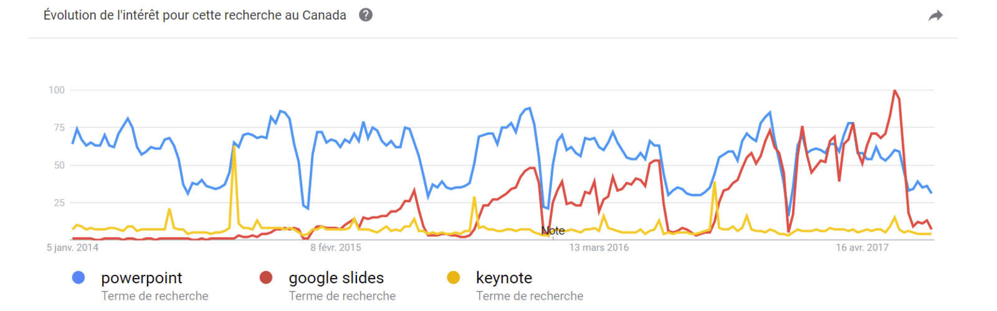
Task: Click the chart title about Canada interest
Action: (194, 16)
